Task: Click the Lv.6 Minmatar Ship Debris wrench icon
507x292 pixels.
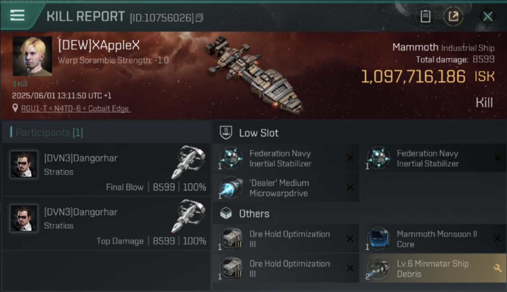Action: coord(497,268)
